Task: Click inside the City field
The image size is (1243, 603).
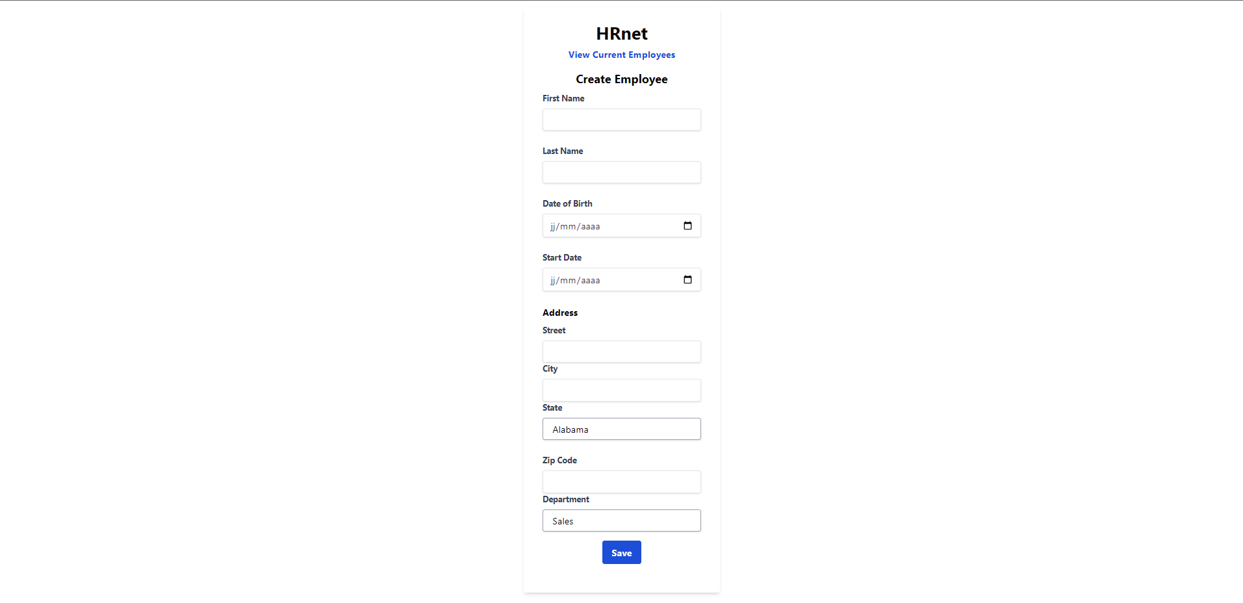Action: coord(621,390)
